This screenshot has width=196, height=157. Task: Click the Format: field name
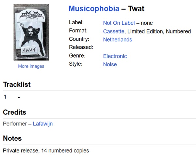(78, 31)
